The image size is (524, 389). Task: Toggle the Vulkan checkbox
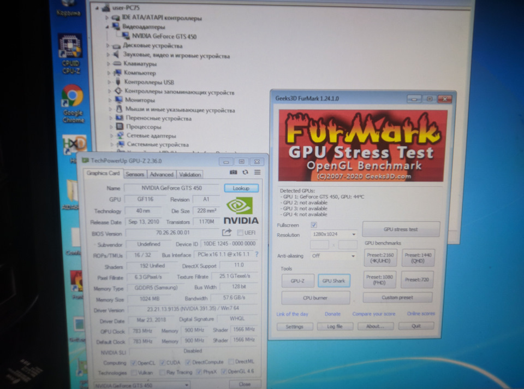coord(134,372)
